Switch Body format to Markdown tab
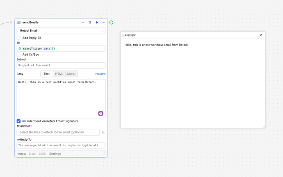 [x=71, y=74]
